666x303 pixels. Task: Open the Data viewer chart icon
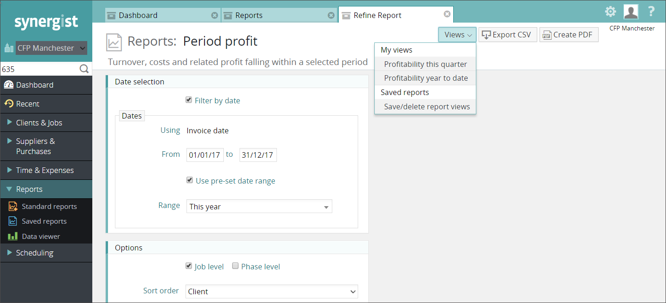coord(13,236)
